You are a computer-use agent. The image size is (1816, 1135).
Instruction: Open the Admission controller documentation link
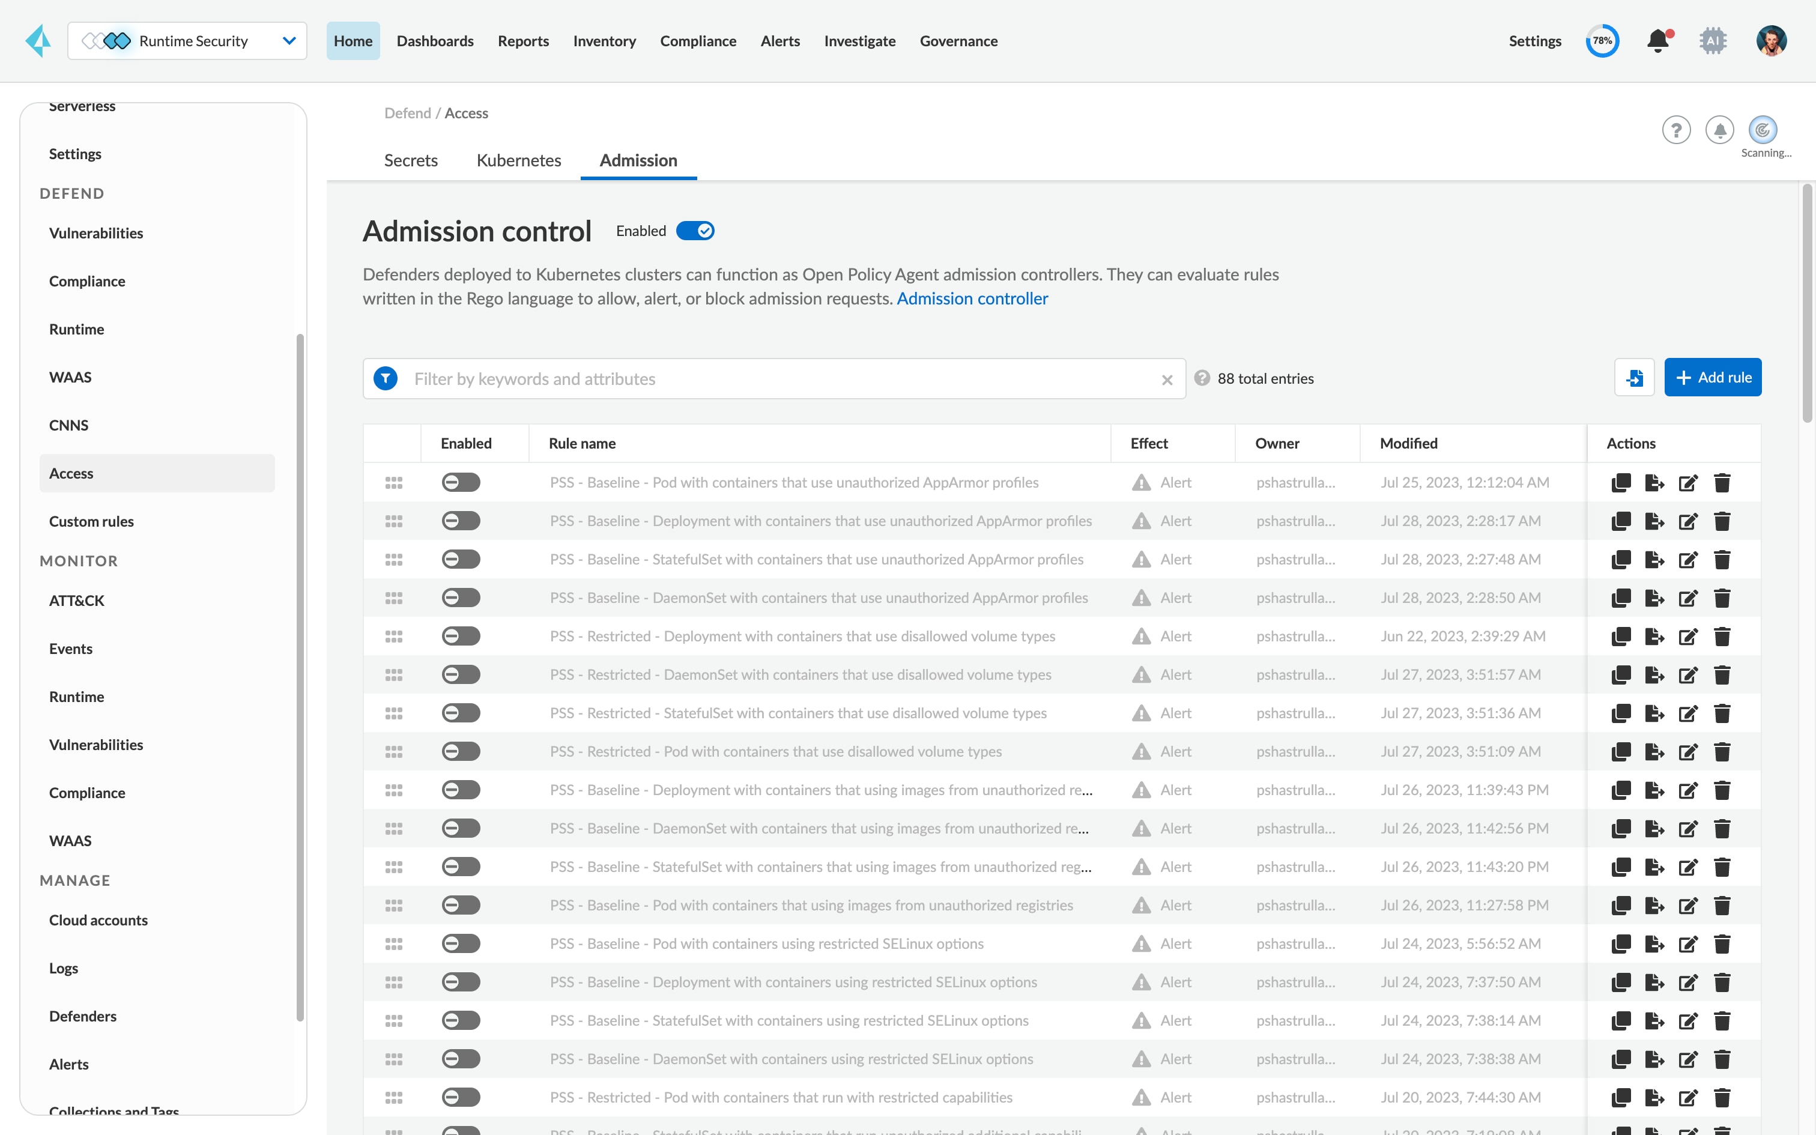(972, 299)
